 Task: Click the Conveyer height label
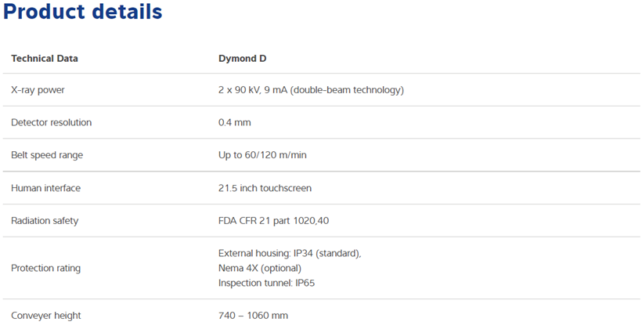pyautogui.click(x=46, y=316)
